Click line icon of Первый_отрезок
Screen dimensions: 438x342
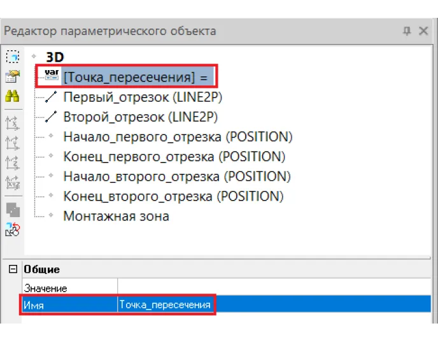pos(51,97)
